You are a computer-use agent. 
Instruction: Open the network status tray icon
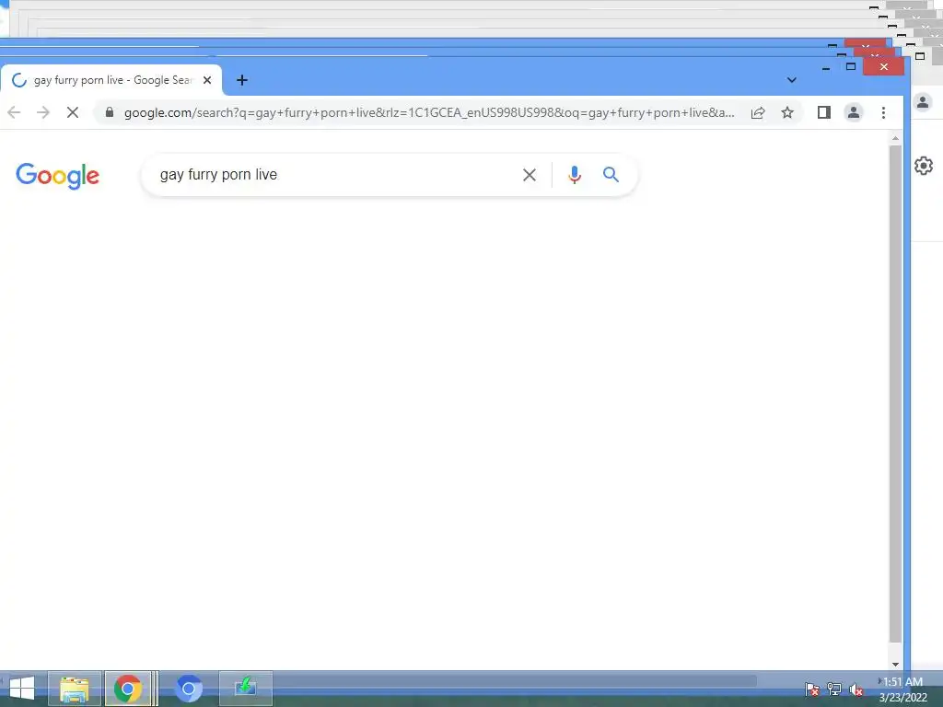[834, 689]
